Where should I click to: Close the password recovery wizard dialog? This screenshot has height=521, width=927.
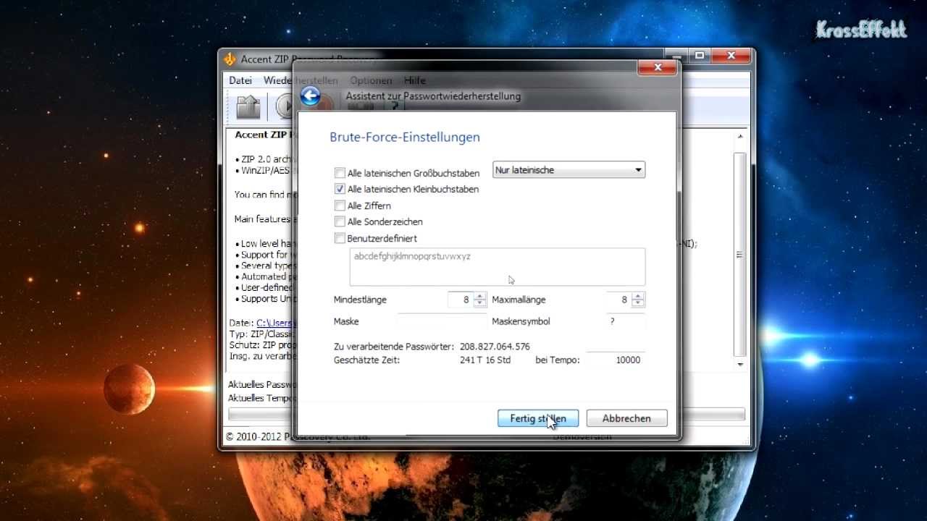click(658, 67)
